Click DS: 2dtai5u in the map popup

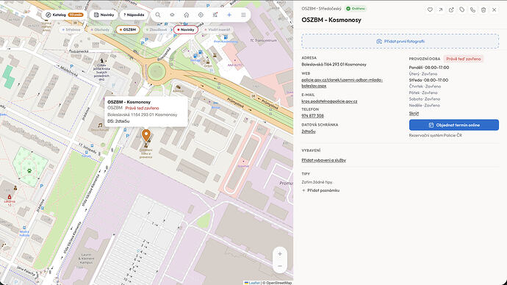pyautogui.click(x=118, y=121)
